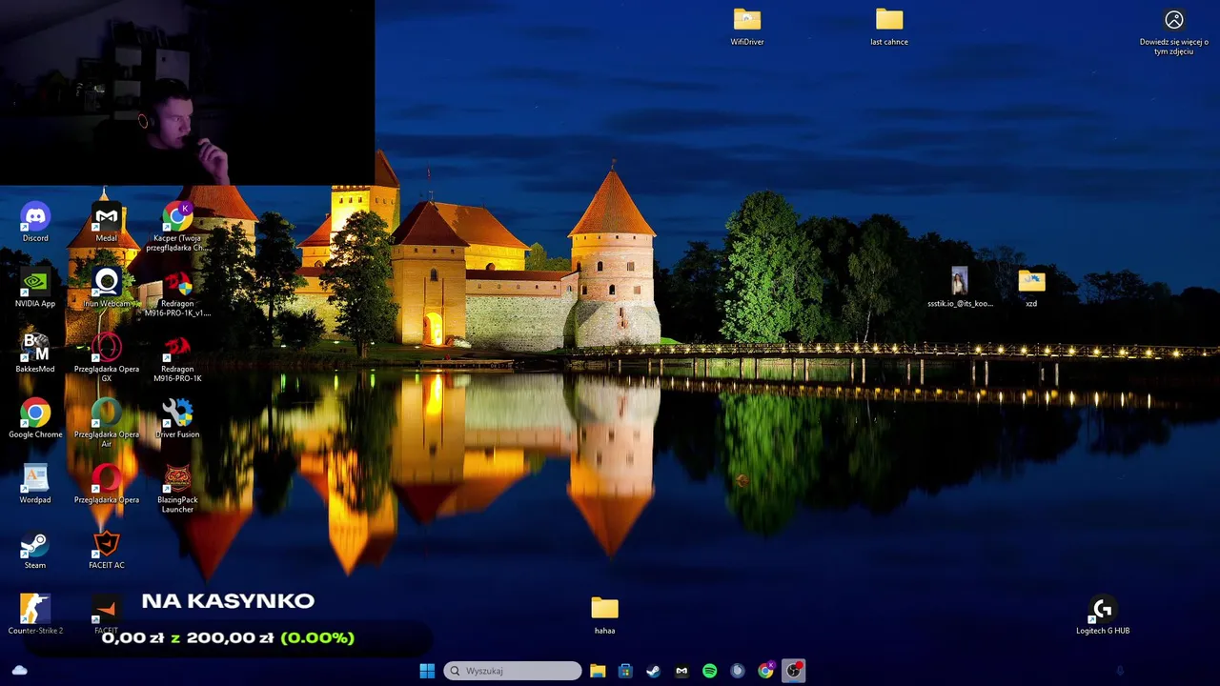This screenshot has height=686, width=1220.
Task: Launch BakkesMod from the desktop
Action: pos(35,353)
